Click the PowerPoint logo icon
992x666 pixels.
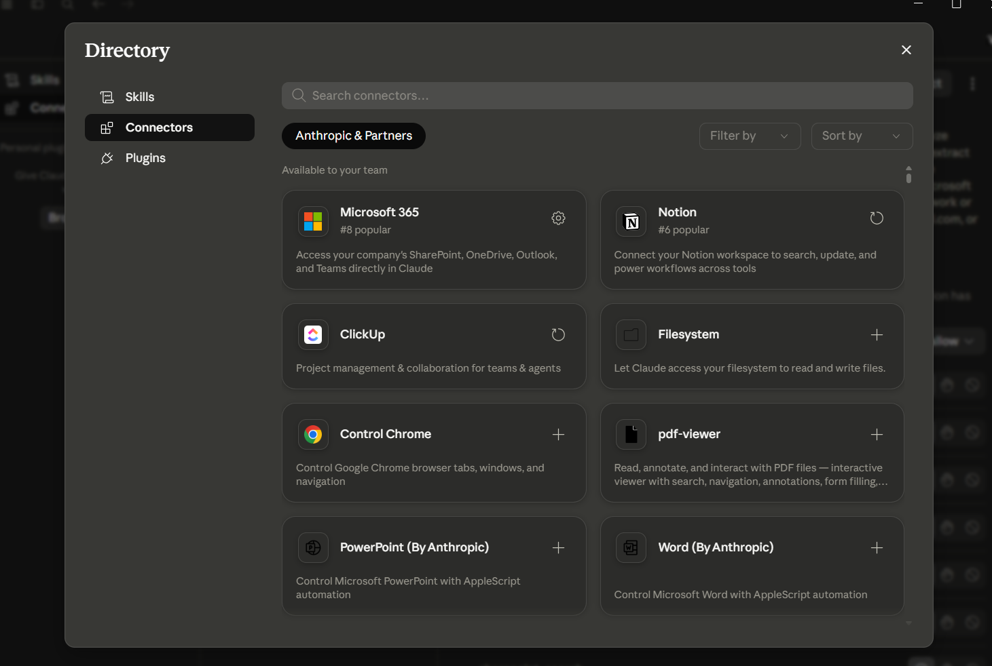(313, 547)
